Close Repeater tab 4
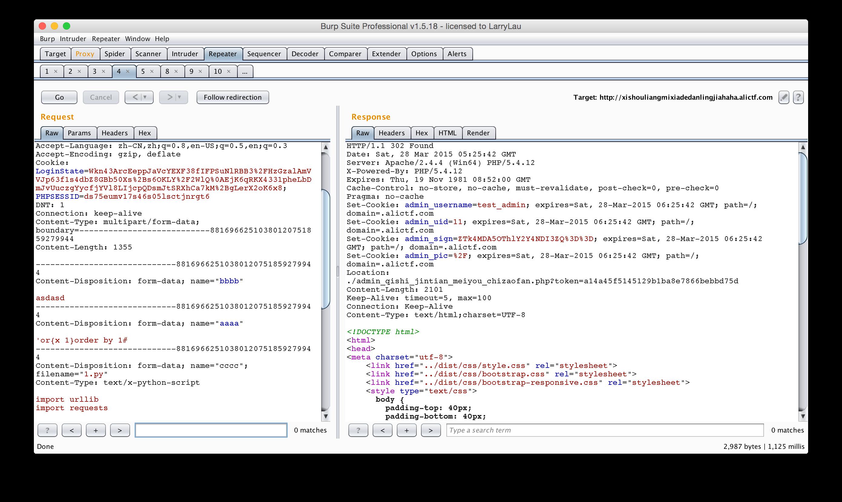 128,71
